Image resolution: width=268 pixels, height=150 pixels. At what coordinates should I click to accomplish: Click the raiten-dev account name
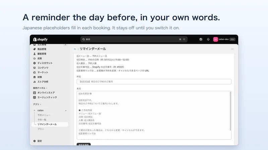pos(223,39)
